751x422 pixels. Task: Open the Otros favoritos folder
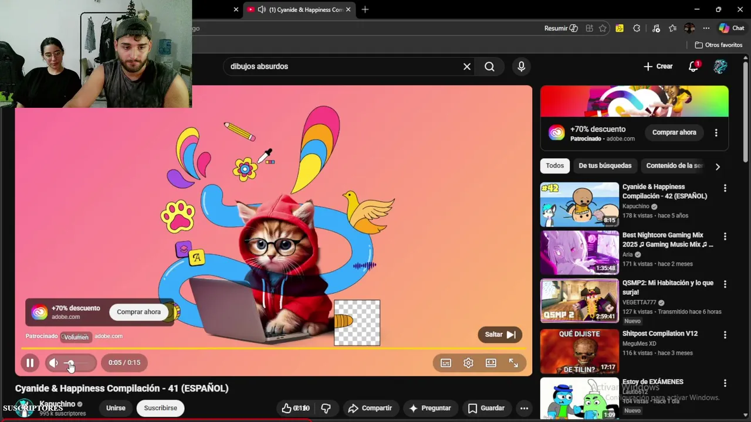point(719,45)
